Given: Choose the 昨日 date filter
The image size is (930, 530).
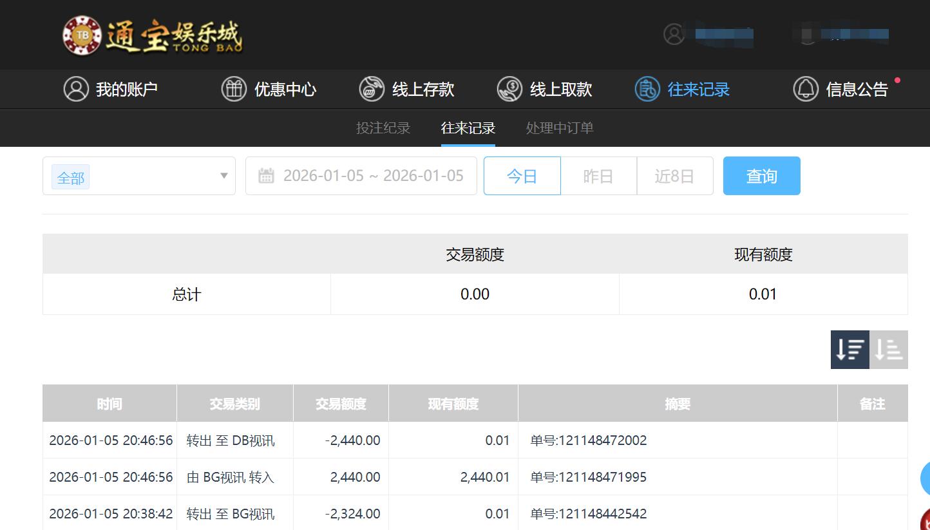Looking at the screenshot, I should click(x=598, y=176).
